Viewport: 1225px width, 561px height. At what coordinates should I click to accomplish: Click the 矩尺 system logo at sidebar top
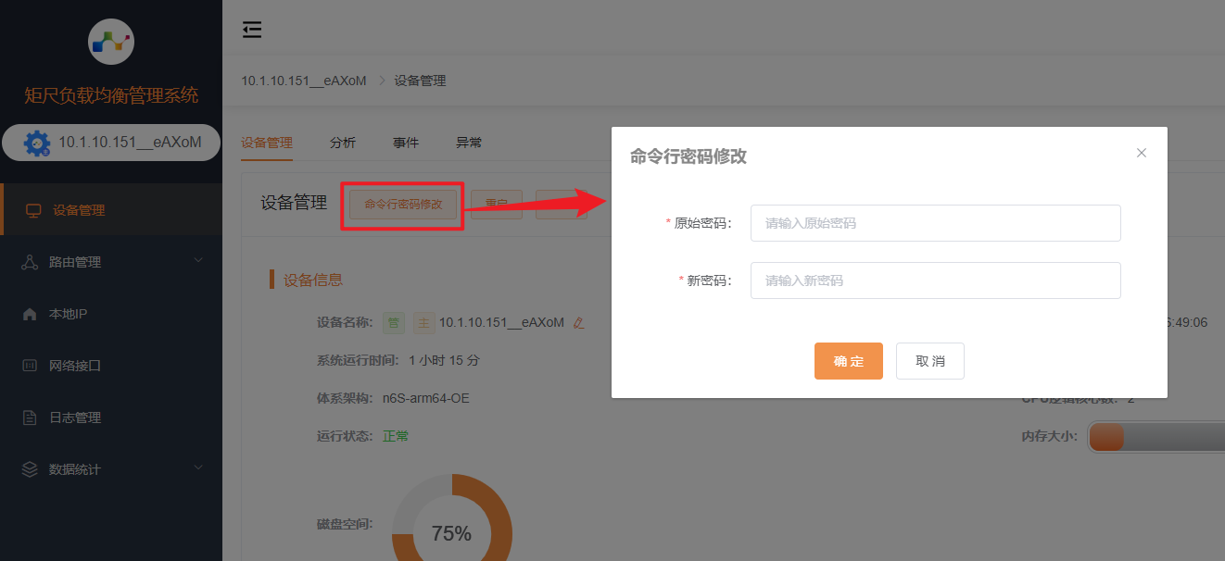point(111,42)
